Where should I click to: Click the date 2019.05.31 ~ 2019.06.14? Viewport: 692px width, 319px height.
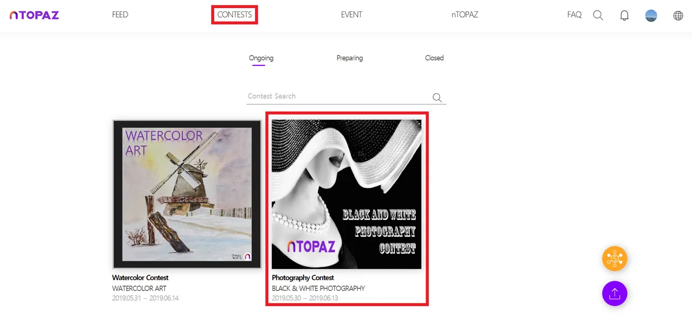pos(145,298)
